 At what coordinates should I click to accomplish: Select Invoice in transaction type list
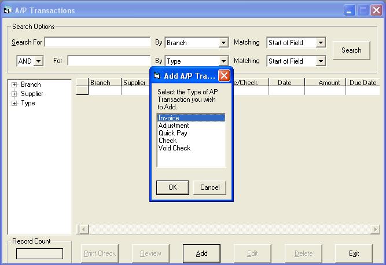(191, 118)
